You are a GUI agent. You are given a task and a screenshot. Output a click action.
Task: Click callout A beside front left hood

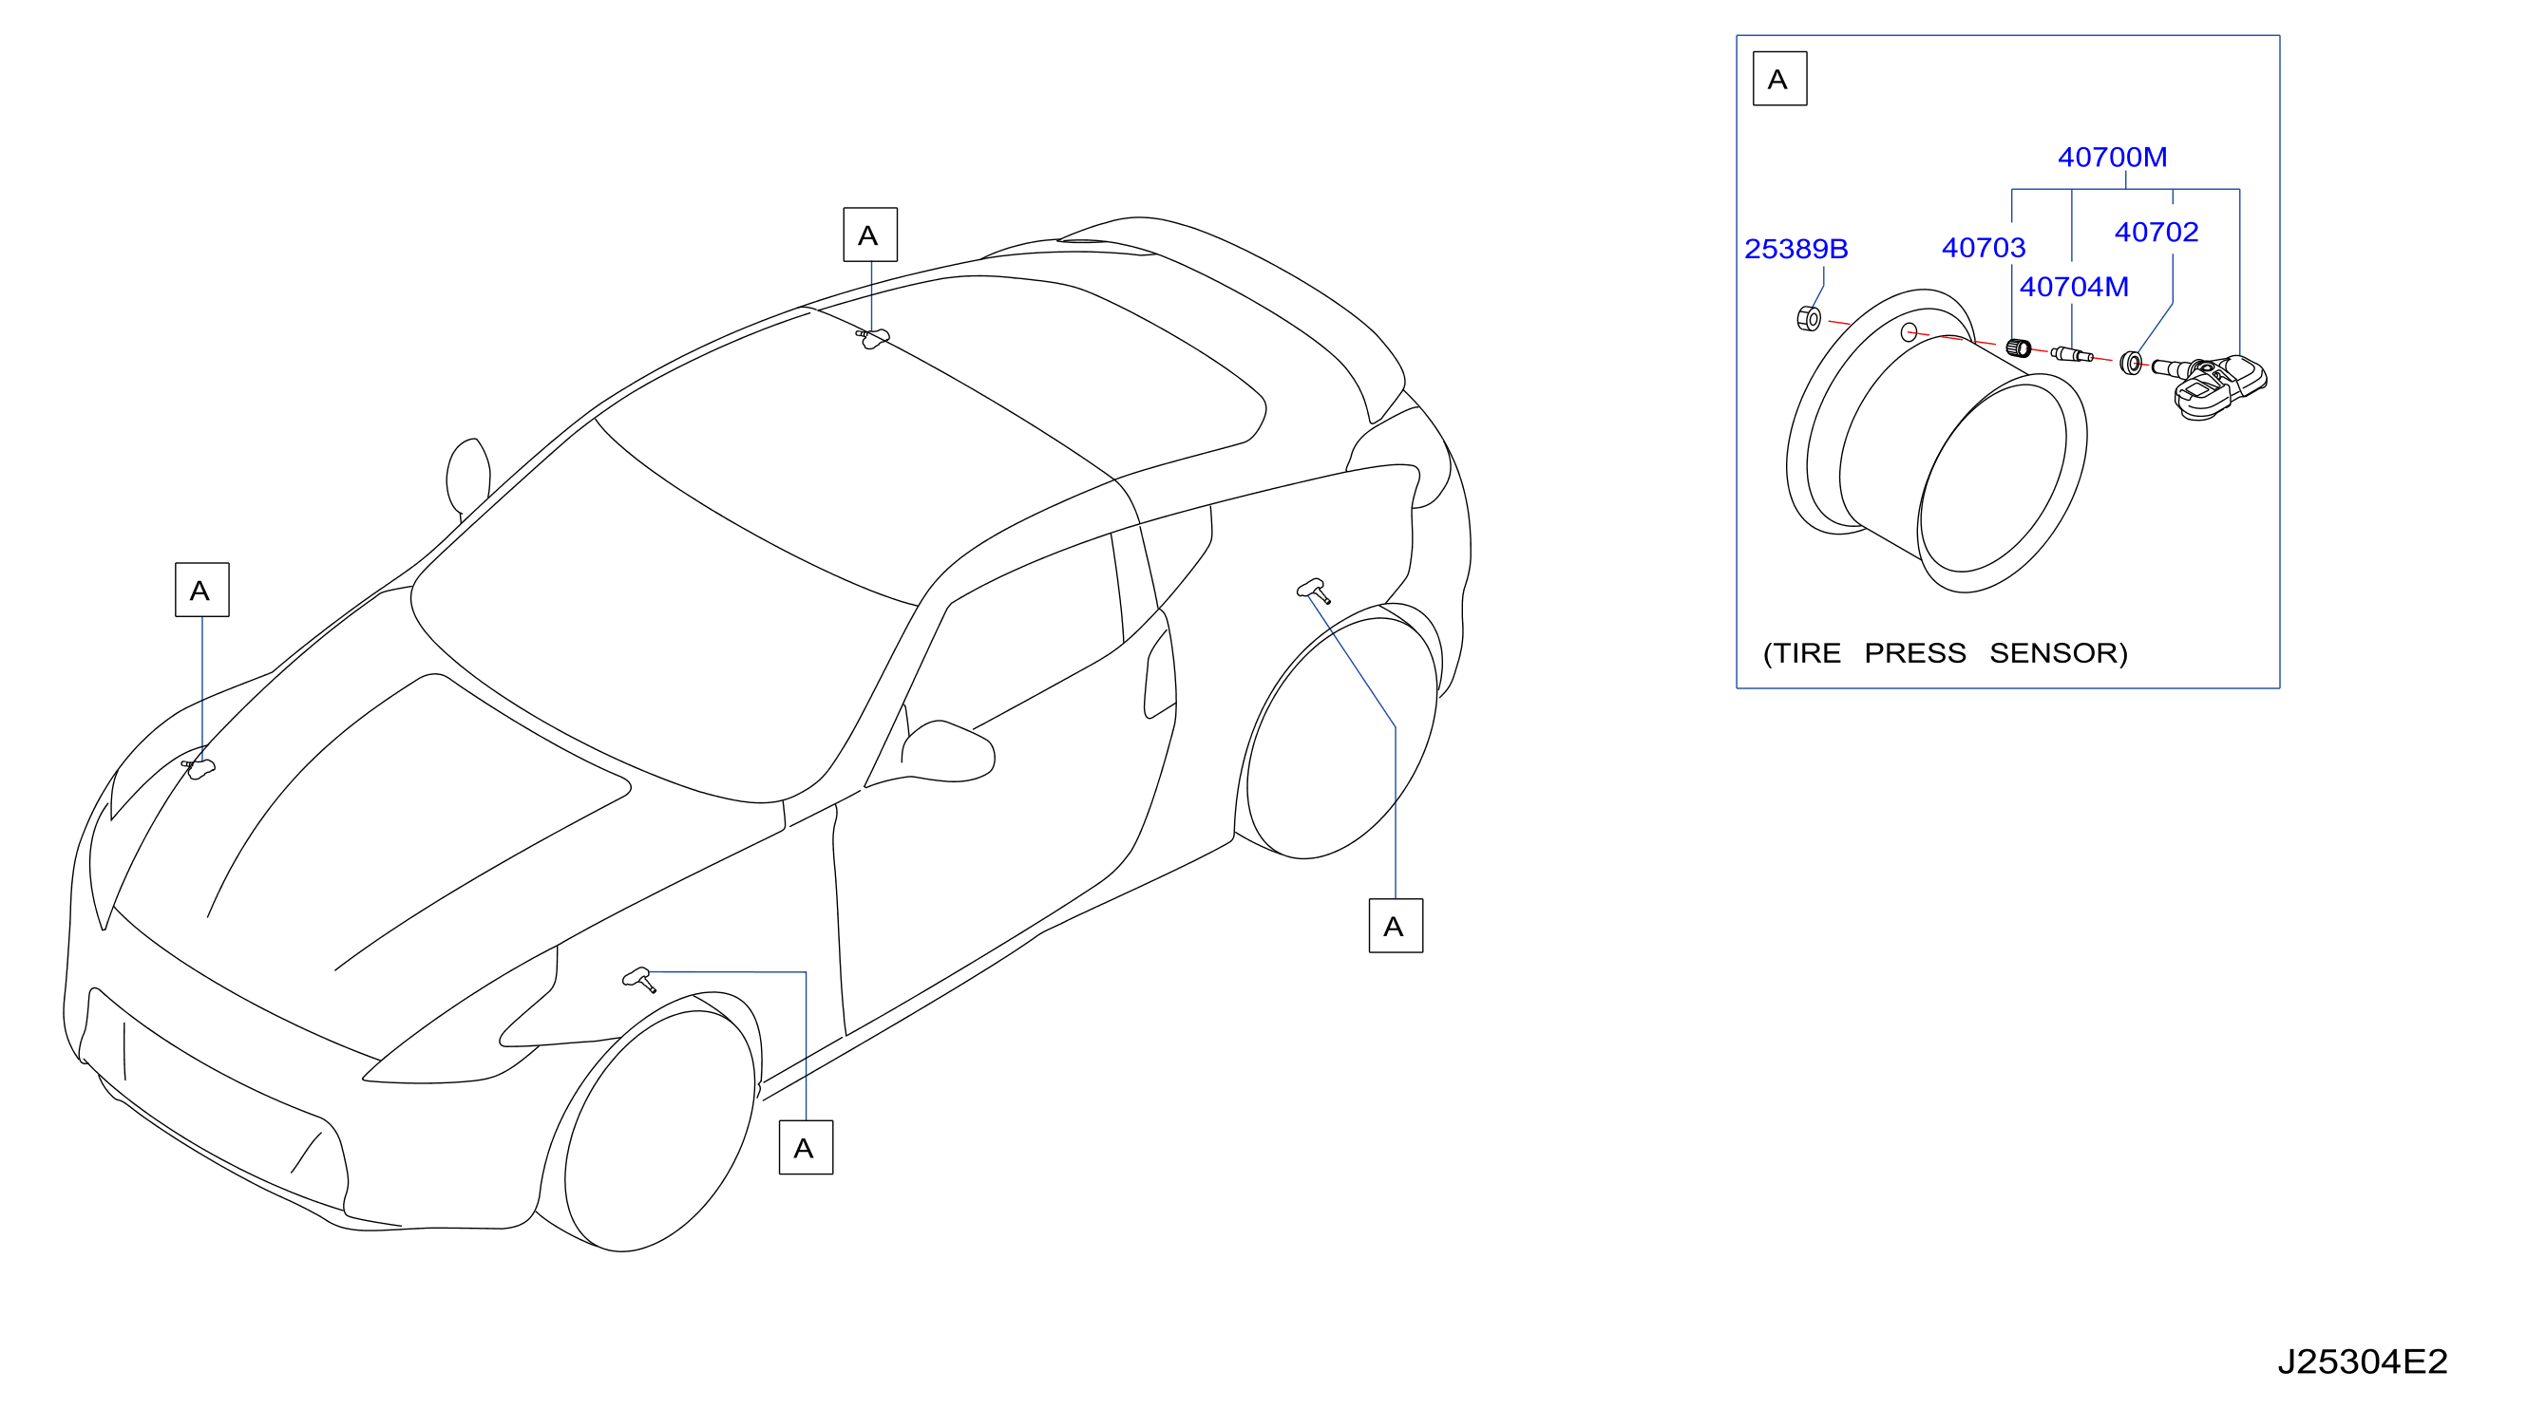(x=201, y=591)
